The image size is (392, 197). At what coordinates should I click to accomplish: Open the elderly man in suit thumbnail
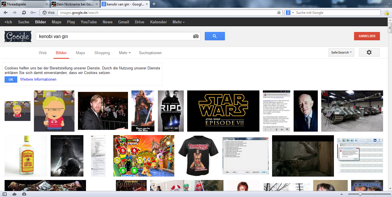(306, 111)
